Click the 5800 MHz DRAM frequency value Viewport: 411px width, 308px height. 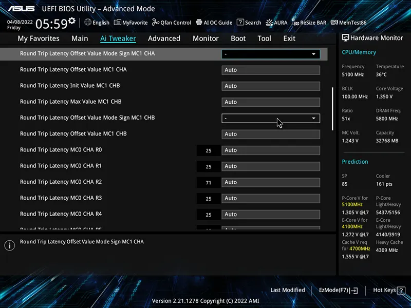pyautogui.click(x=387, y=119)
